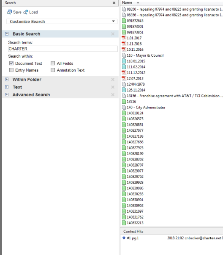Click the Load search icon
The height and width of the screenshot is (255, 223).
(x=26, y=12)
